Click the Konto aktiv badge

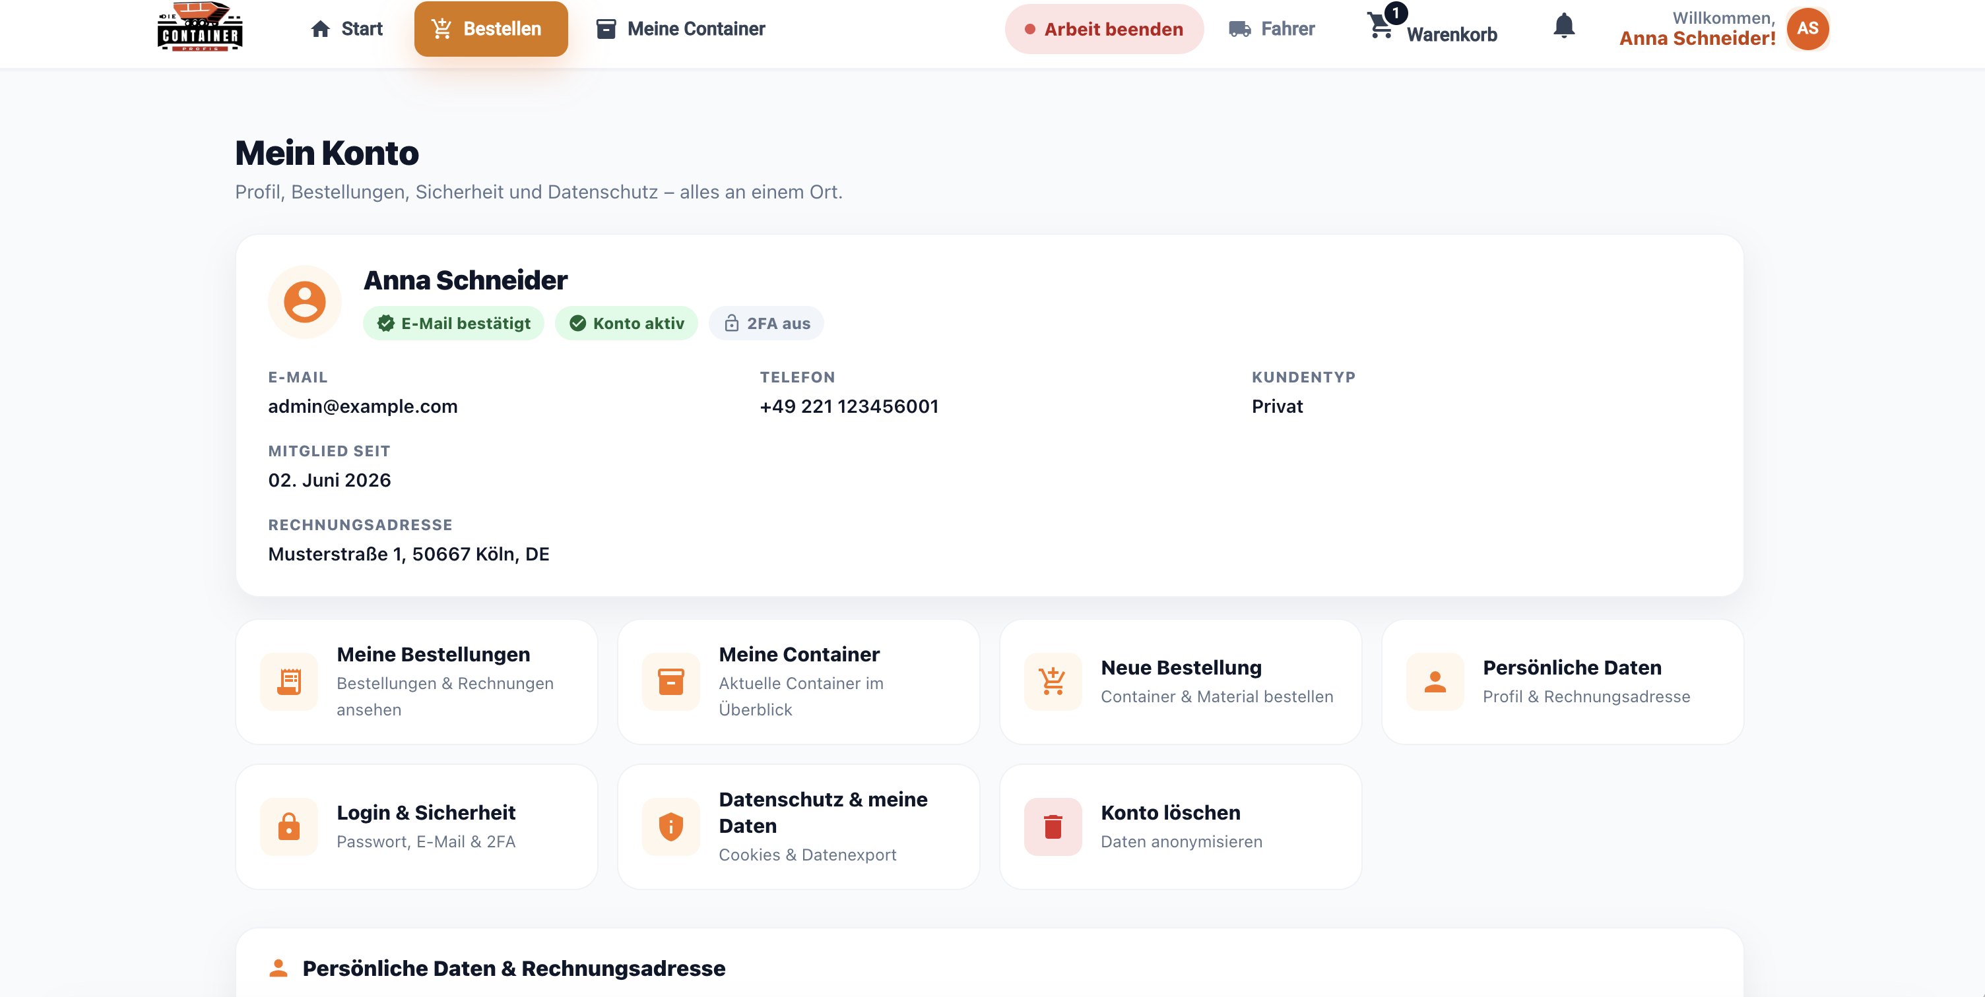coord(626,323)
